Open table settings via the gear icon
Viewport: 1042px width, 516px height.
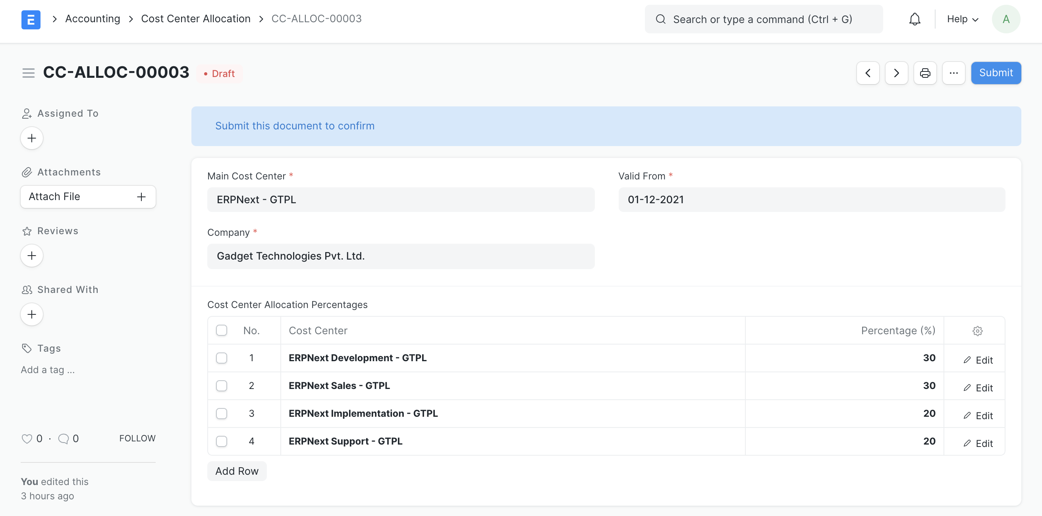[x=978, y=330]
